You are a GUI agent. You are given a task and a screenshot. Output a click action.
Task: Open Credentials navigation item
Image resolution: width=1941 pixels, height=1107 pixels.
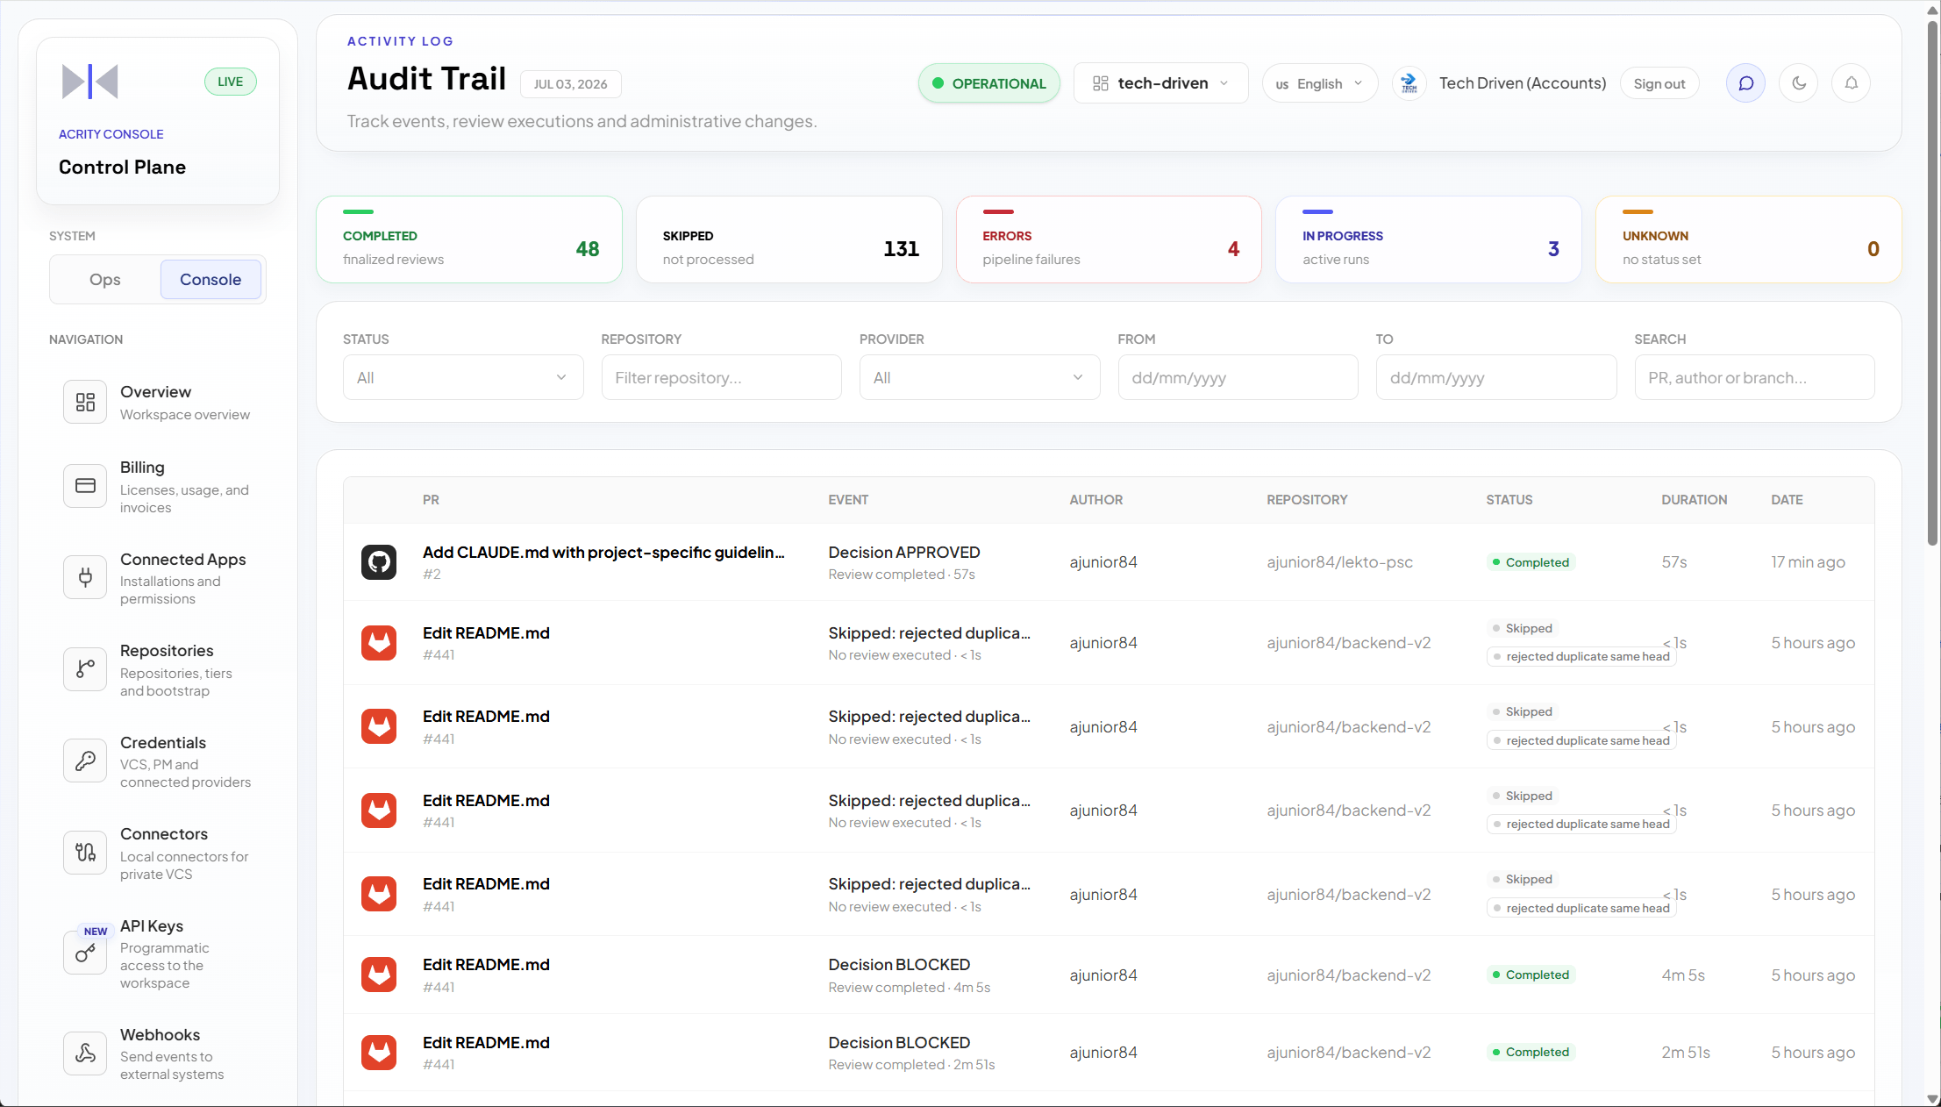point(158,761)
